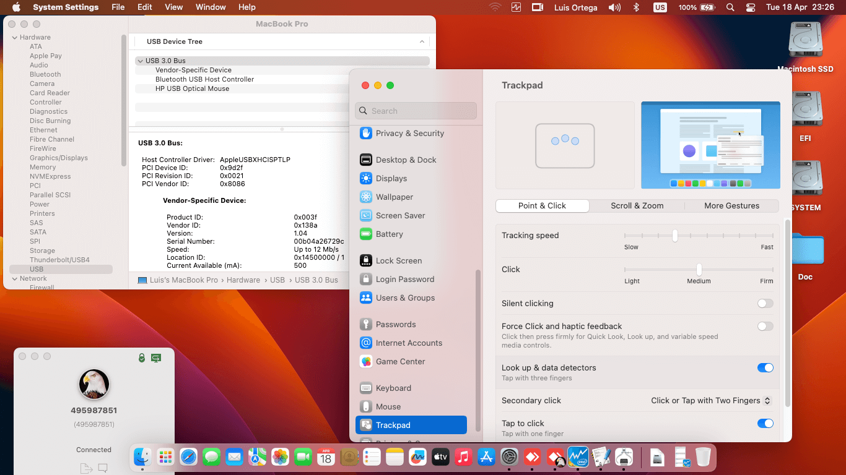This screenshot has height=475, width=846.
Task: Click the green monitor icon in AnyDesk window
Action: point(156,357)
